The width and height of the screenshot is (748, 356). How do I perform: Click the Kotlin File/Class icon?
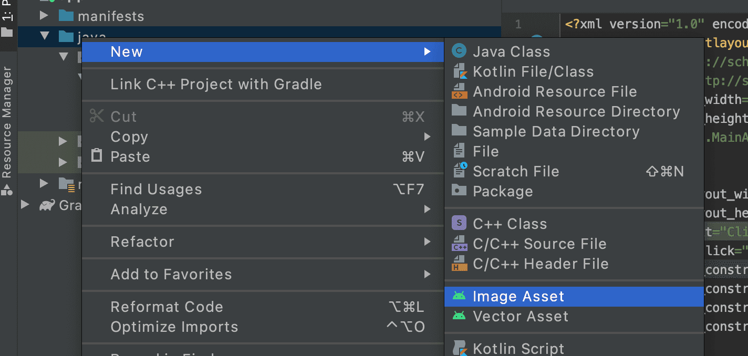click(x=460, y=71)
